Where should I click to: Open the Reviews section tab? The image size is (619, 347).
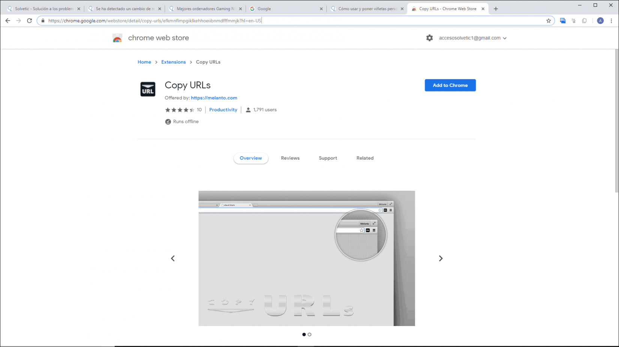pyautogui.click(x=290, y=158)
